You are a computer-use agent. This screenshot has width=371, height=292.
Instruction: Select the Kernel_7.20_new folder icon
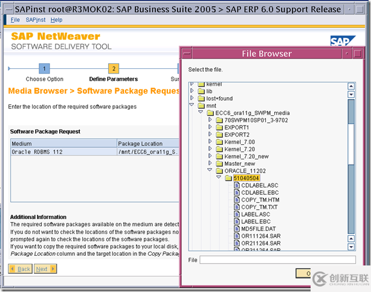pos(219,156)
